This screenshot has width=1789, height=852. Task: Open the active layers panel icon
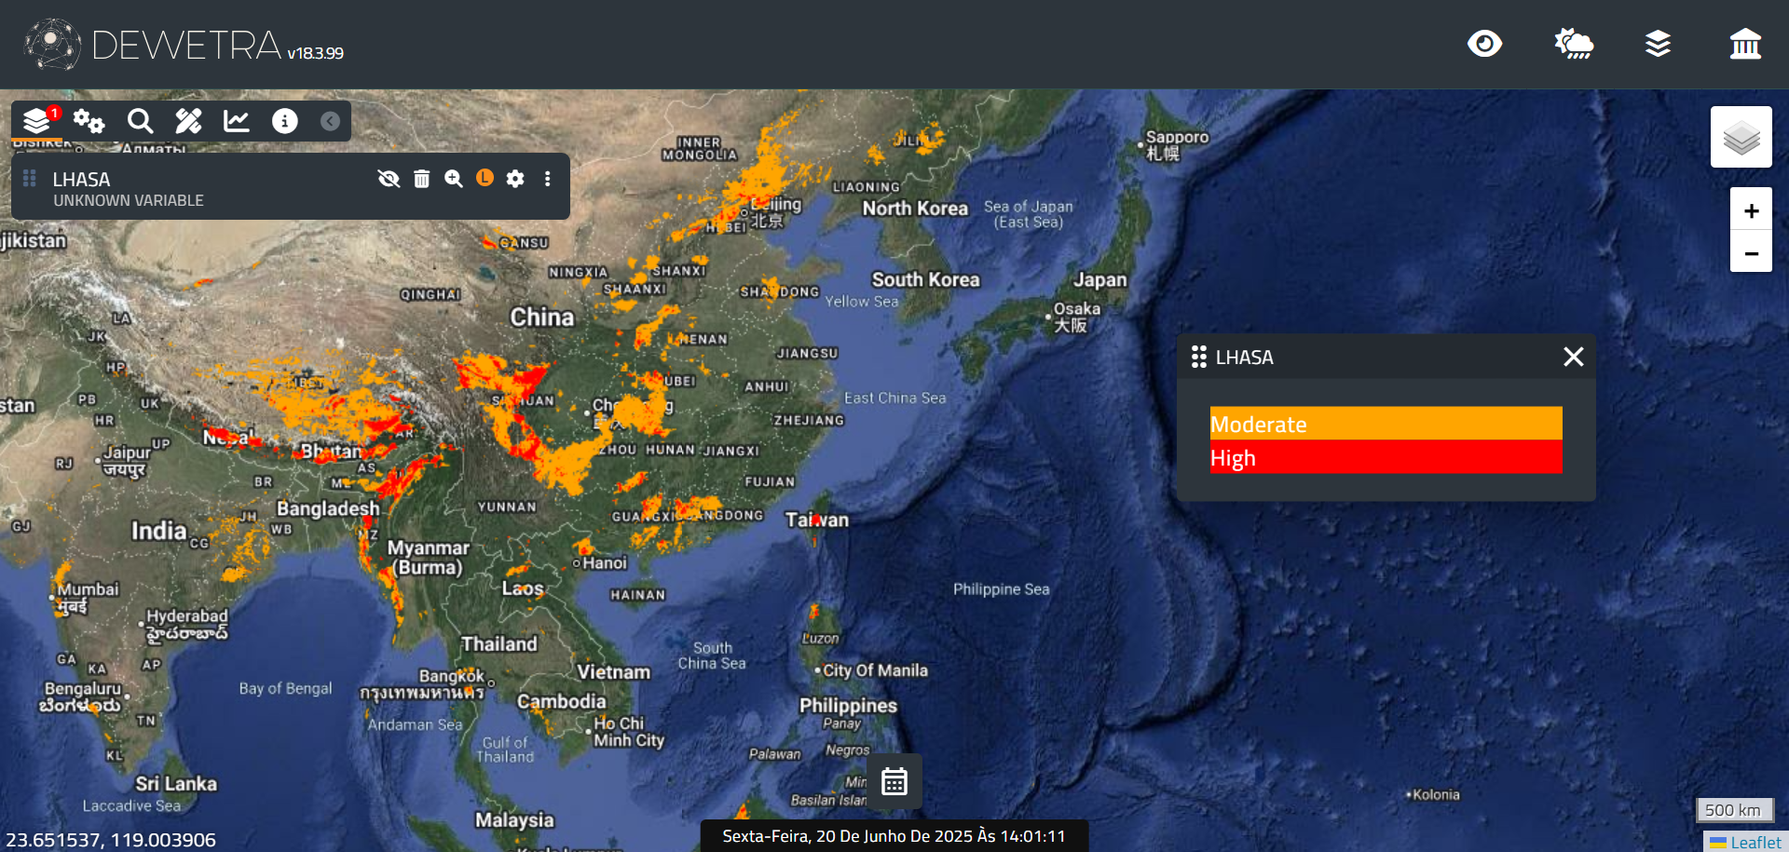click(37, 121)
